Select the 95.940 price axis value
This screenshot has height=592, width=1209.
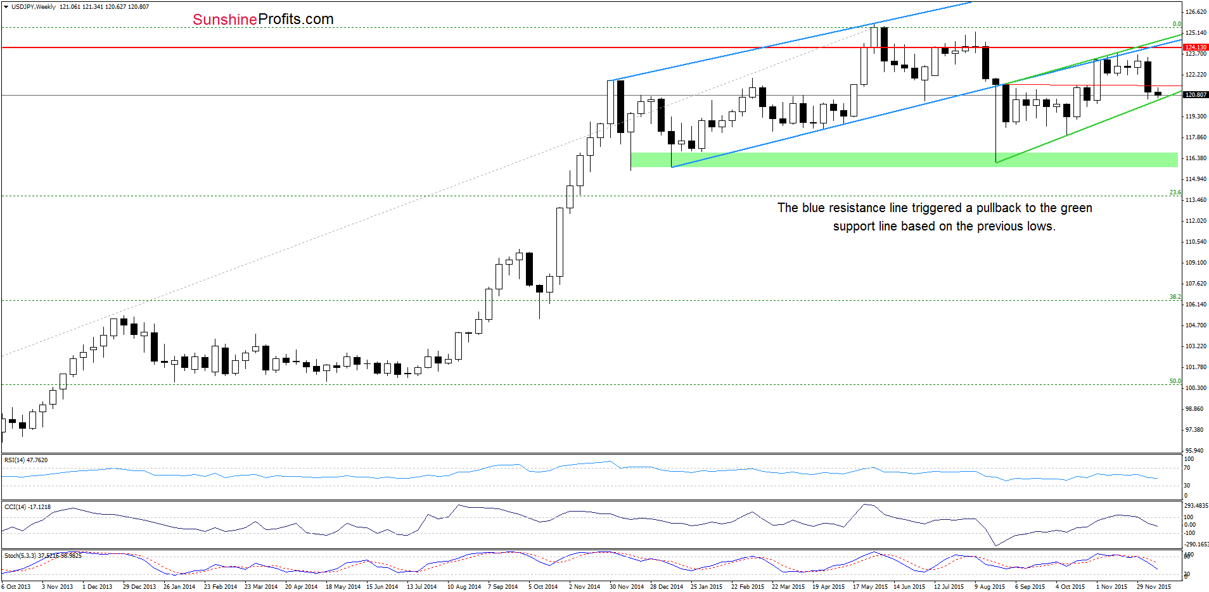(x=1196, y=450)
